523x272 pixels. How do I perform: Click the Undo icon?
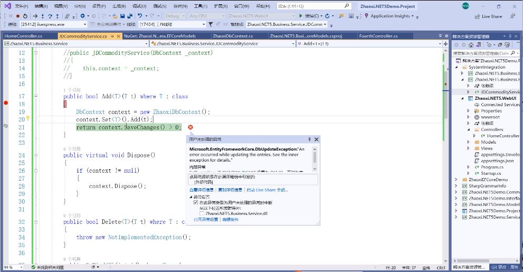140,16
